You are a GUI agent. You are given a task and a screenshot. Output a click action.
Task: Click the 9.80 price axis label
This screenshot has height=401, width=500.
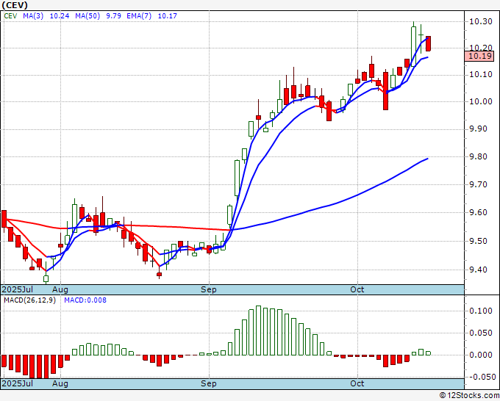pos(480,156)
